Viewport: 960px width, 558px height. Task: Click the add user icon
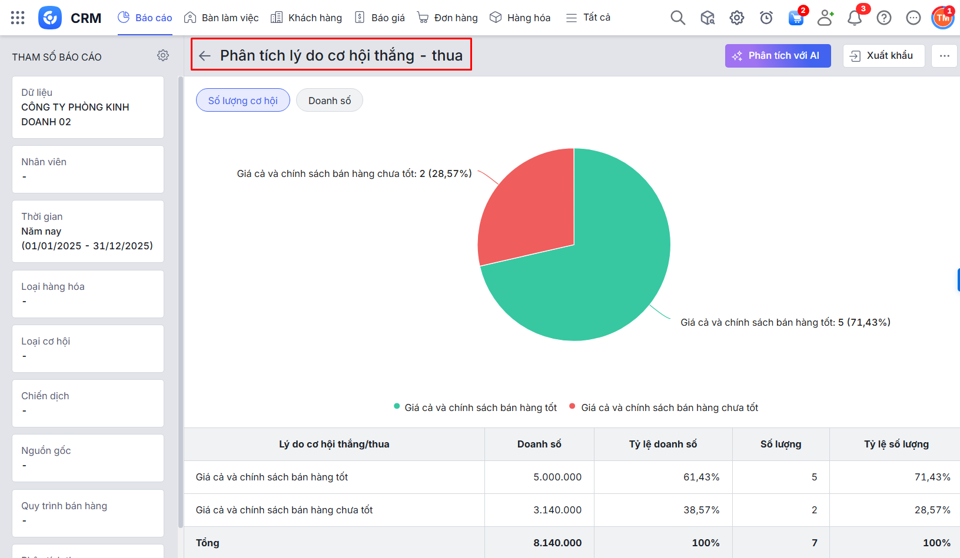pyautogui.click(x=825, y=18)
